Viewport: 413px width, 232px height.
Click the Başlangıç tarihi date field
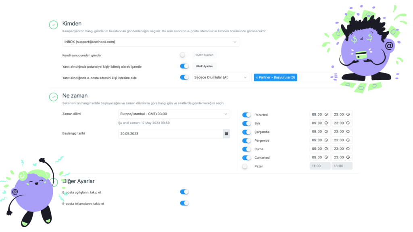(x=170, y=133)
